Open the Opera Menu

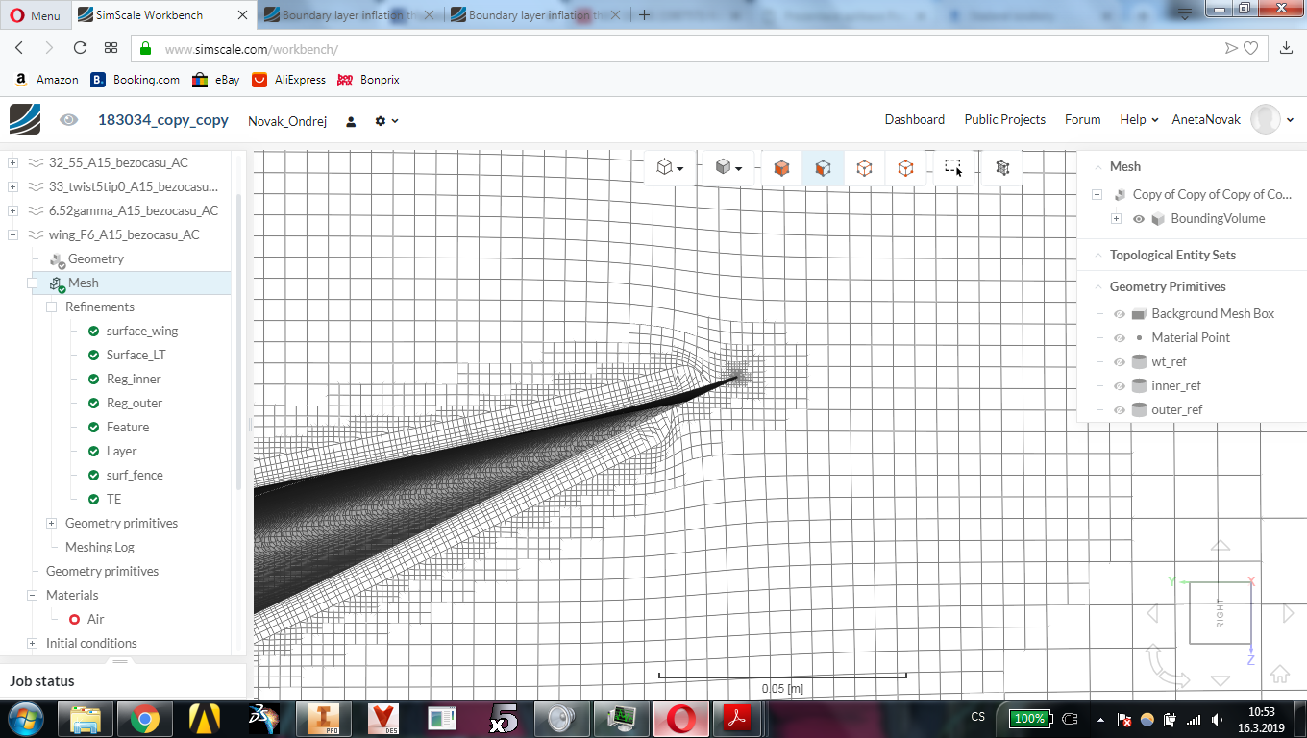(x=35, y=15)
